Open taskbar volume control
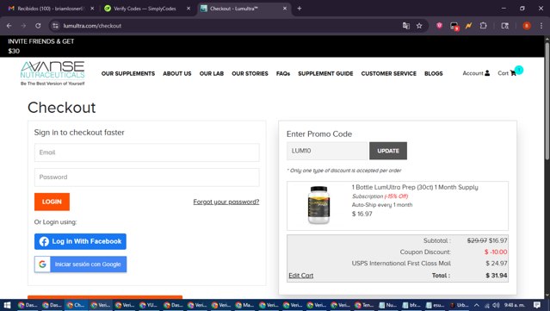Viewport: 550px width, 311px height. coord(496,305)
